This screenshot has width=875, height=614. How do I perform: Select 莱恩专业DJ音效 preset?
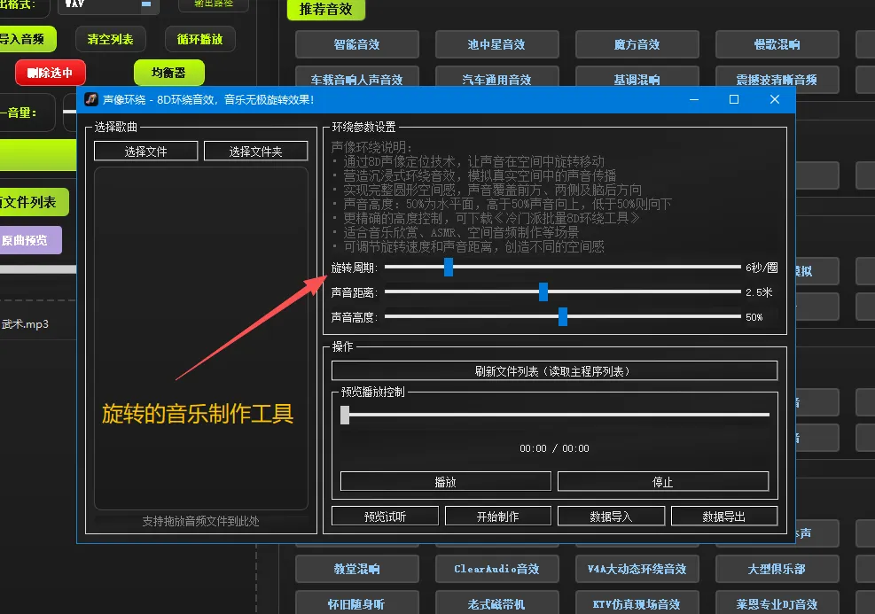[x=777, y=602]
